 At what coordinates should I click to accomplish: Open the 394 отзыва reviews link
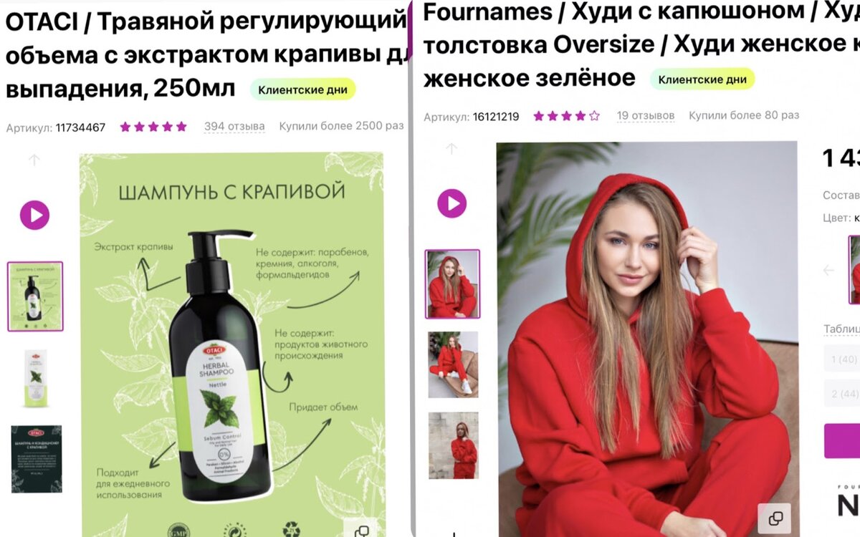[234, 127]
